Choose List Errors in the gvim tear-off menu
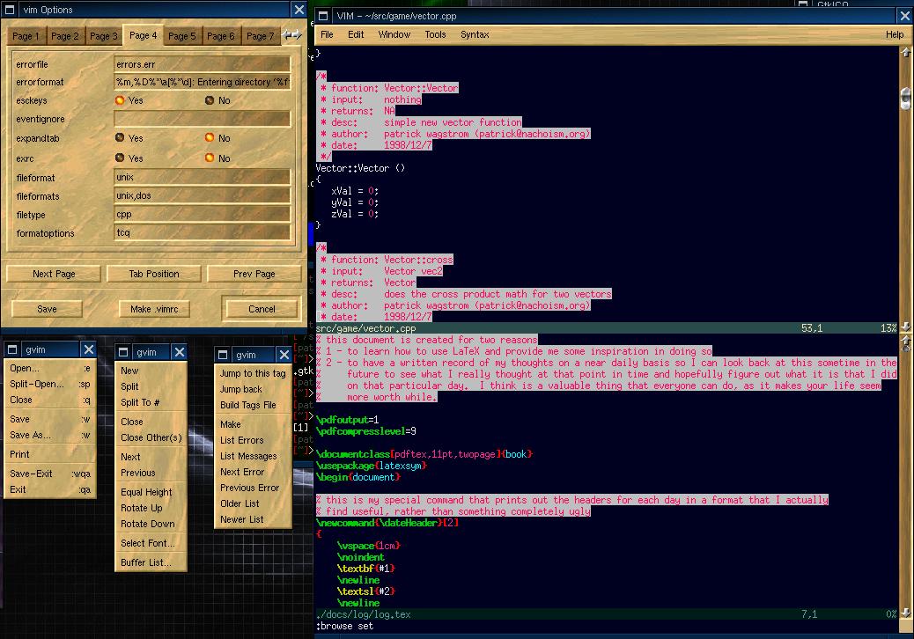 [241, 440]
